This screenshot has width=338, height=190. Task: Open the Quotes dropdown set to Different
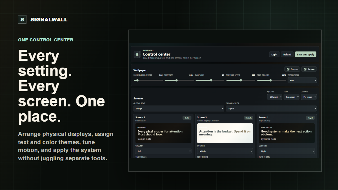pos(275,97)
